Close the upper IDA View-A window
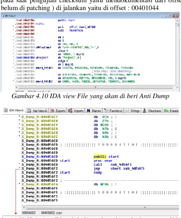The height and width of the screenshot is (218, 181). pos(176,16)
